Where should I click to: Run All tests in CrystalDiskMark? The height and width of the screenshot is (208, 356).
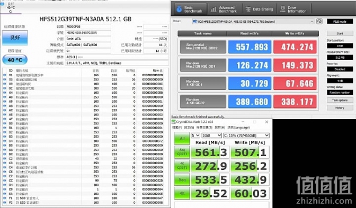pyautogui.click(x=182, y=138)
